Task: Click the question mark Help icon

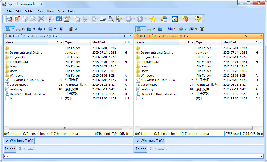Action: tap(198, 19)
